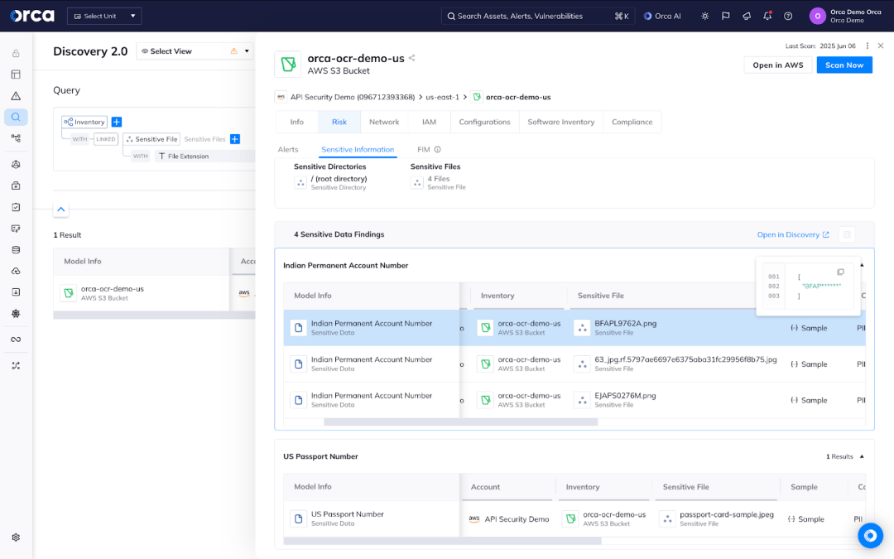This screenshot has width=894, height=559.
Task: Switch to the FIM sub-tab
Action: 424,149
